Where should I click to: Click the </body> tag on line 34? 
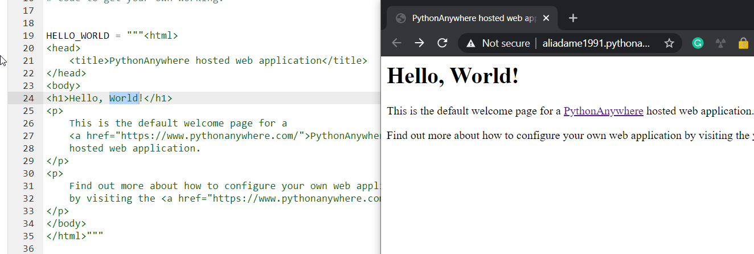[66, 223]
